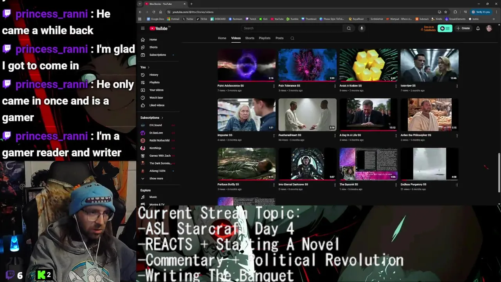Open Home in the YouTube sidebar
This screenshot has height=282, width=501.
pyautogui.click(x=158, y=40)
